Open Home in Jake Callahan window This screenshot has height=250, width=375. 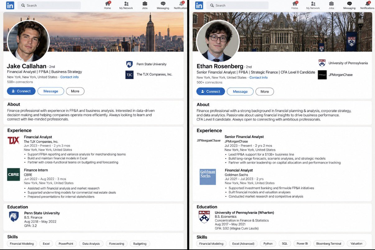(108, 5)
